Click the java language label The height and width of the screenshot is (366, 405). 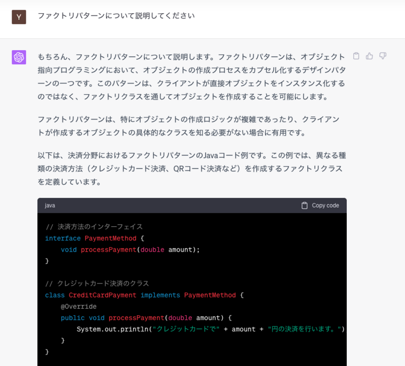click(50, 206)
